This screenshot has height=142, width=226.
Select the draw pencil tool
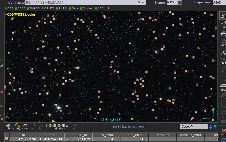223,51
